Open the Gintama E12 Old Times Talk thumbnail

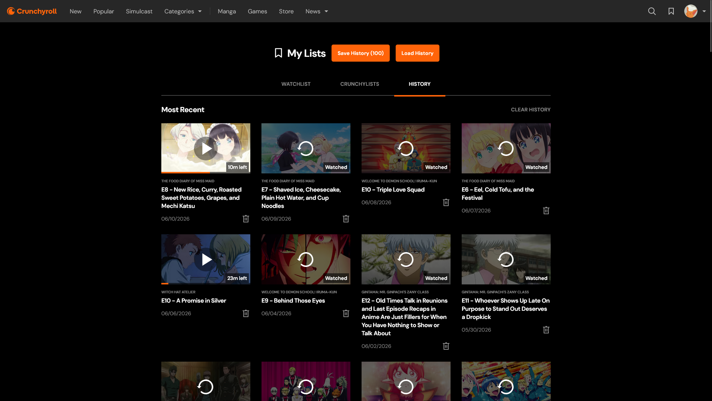tap(406, 259)
